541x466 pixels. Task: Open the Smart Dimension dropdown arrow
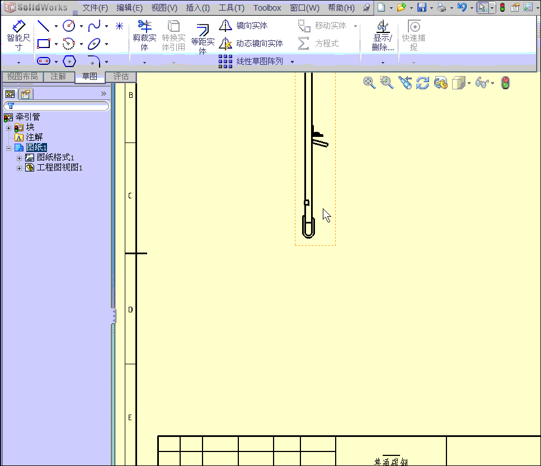tap(18, 63)
